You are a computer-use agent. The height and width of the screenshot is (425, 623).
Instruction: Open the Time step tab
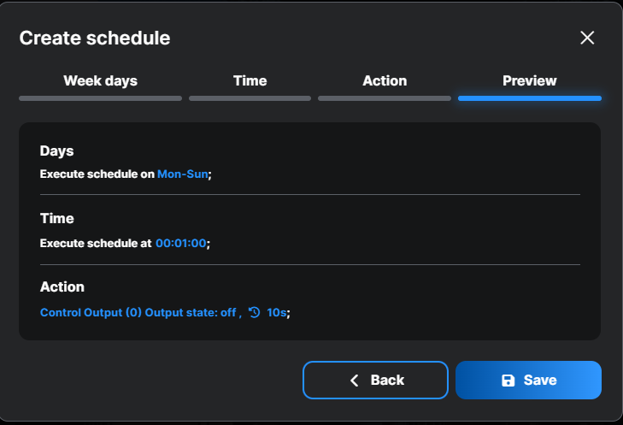tap(250, 81)
